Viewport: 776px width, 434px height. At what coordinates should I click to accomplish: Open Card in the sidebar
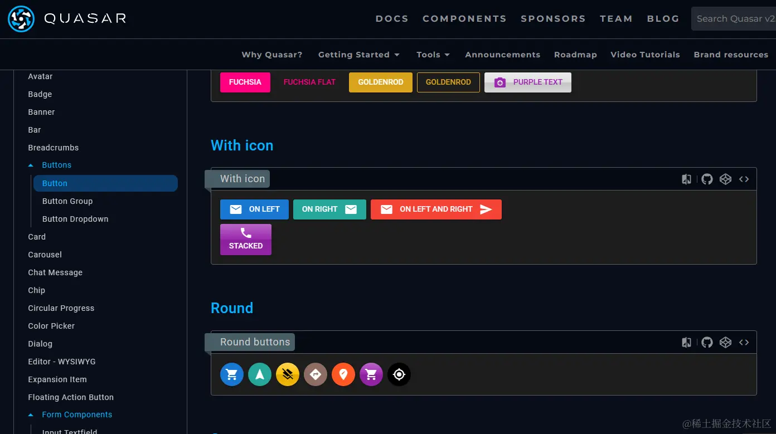point(37,237)
